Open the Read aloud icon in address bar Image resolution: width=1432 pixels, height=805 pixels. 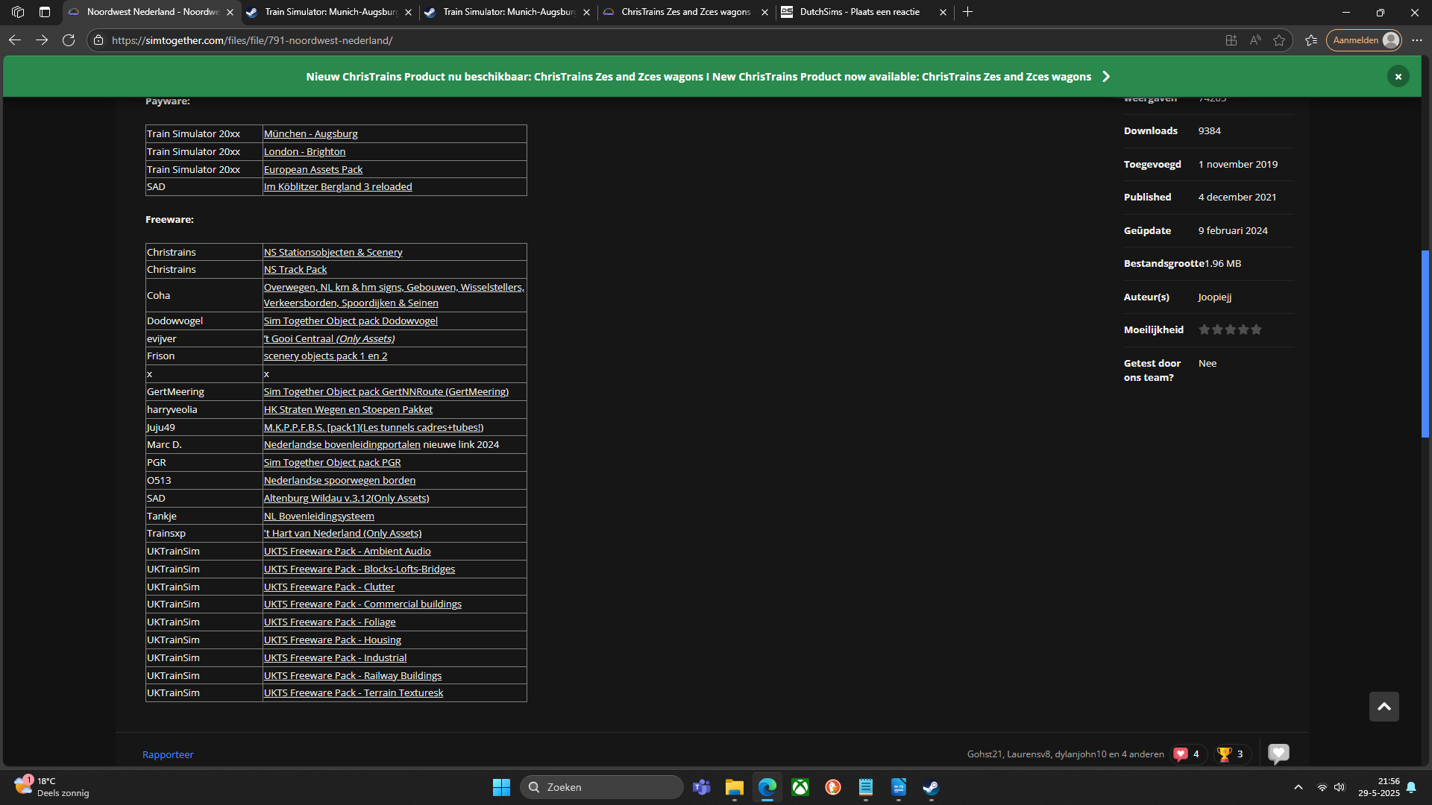1255,40
